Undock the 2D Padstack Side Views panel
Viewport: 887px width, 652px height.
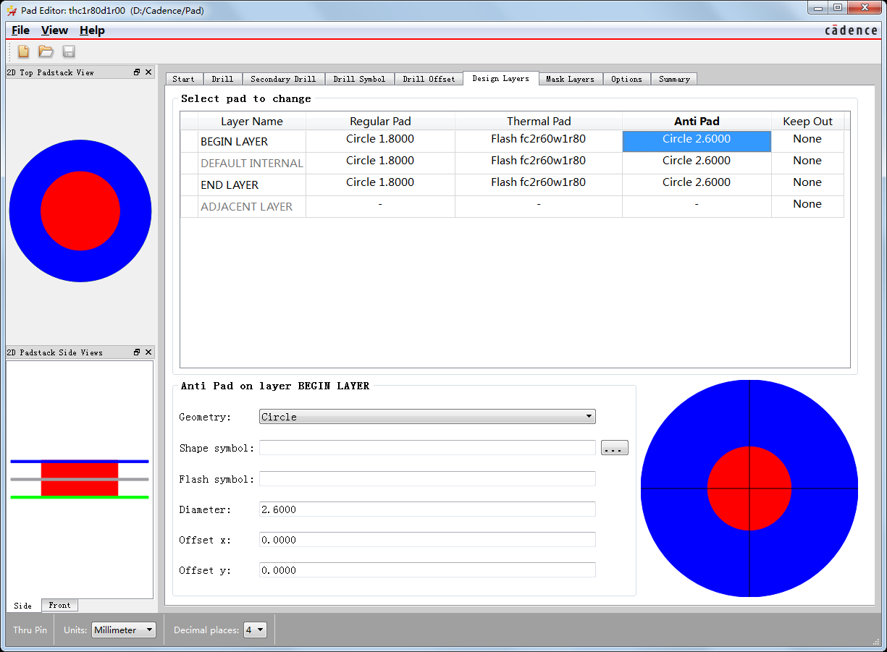(x=137, y=352)
